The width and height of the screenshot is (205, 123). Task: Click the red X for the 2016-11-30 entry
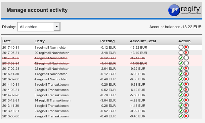tap(186, 74)
